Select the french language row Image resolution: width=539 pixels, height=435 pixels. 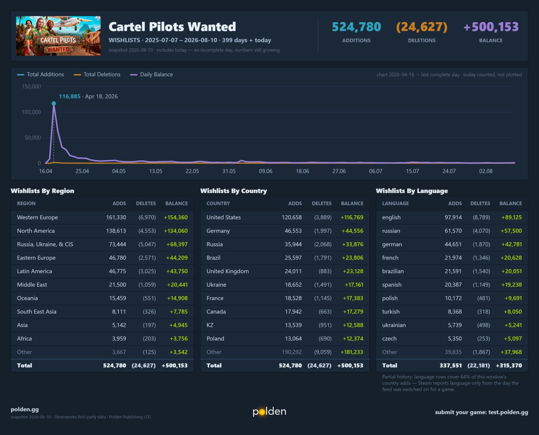pos(452,258)
